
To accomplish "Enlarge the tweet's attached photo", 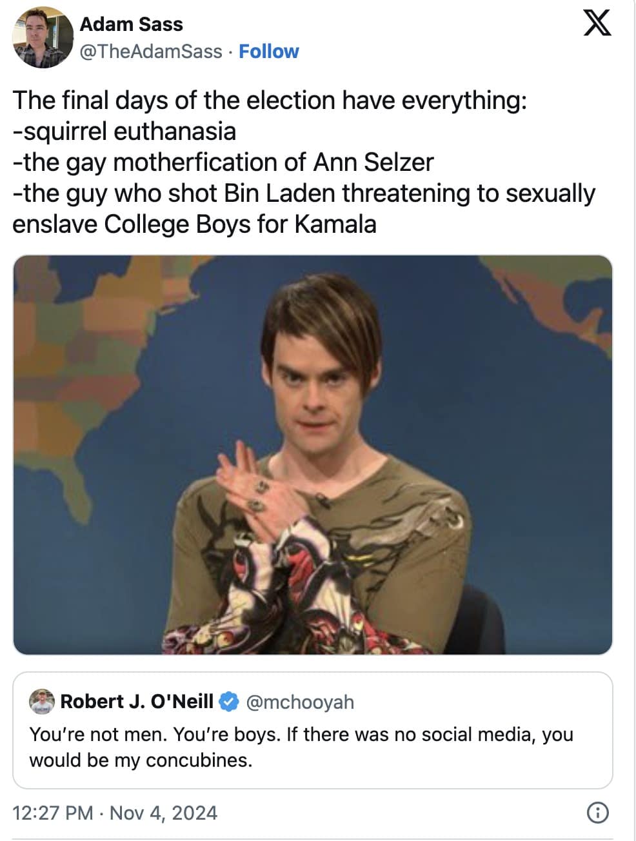I will tap(312, 455).
